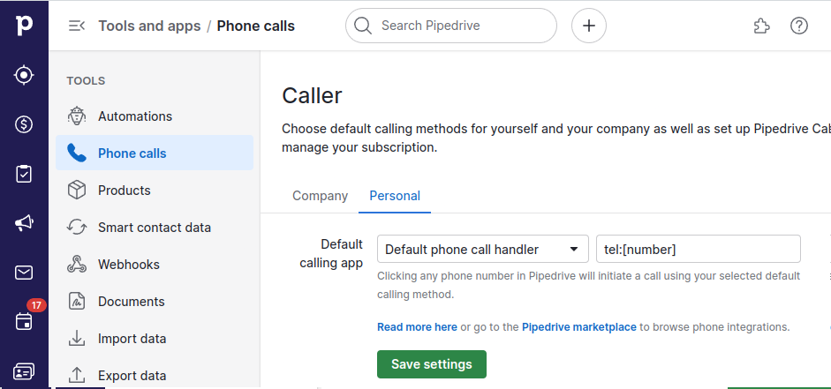Open the Pipedrive marketplace link
The width and height of the screenshot is (831, 389).
(579, 327)
